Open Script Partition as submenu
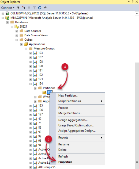139x169 pixels. point(80,101)
